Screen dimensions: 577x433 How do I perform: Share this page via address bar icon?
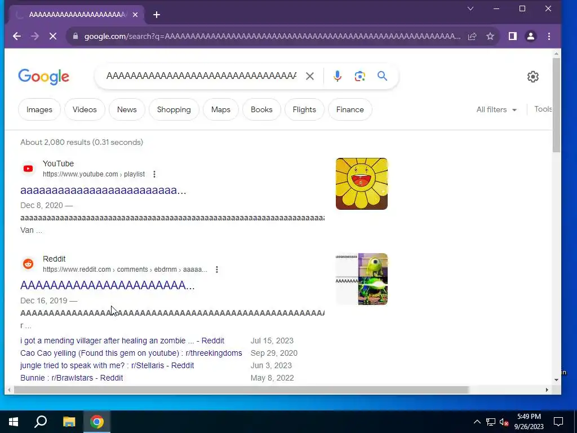click(472, 36)
